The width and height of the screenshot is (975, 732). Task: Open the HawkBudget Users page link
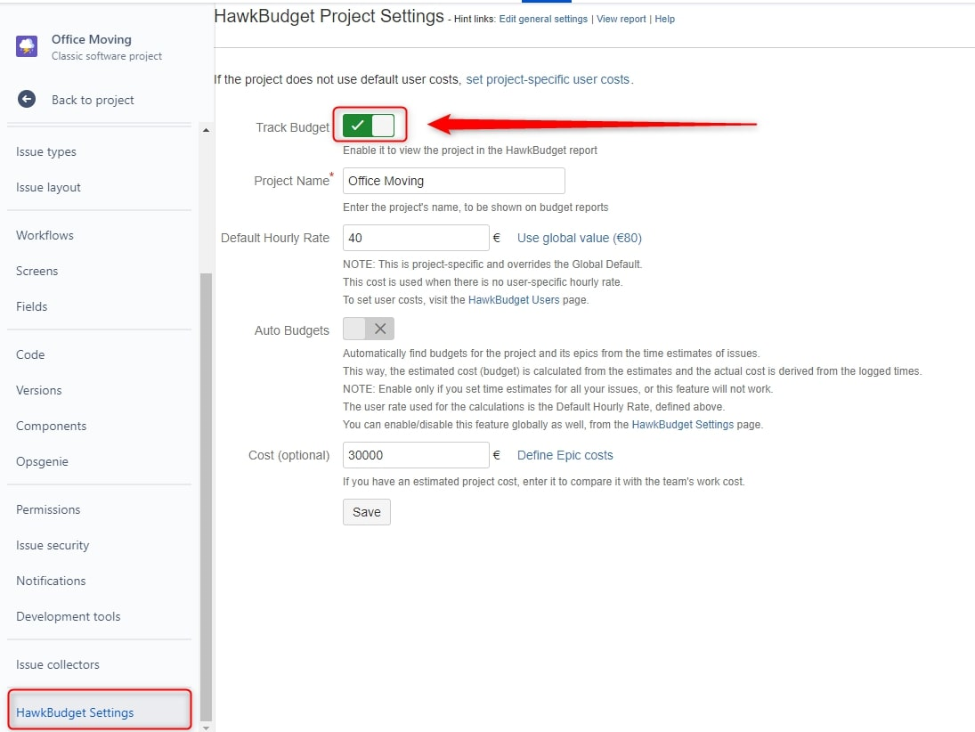click(514, 300)
